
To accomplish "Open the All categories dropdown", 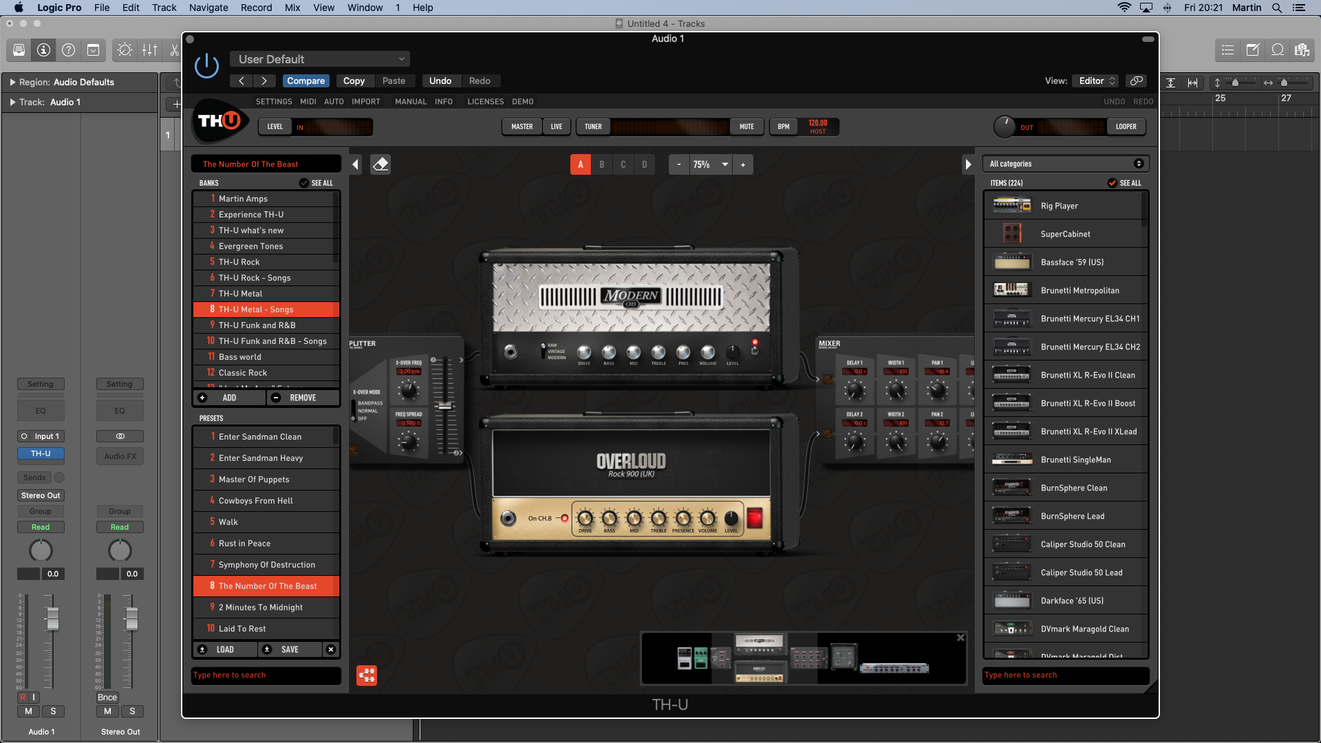I will coord(1066,164).
